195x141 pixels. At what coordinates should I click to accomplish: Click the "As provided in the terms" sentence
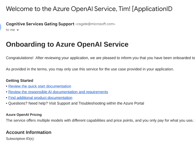pyautogui.click(x=90, y=69)
